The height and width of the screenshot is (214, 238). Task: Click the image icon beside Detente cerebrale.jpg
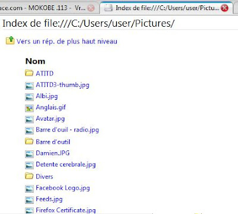click(x=29, y=165)
